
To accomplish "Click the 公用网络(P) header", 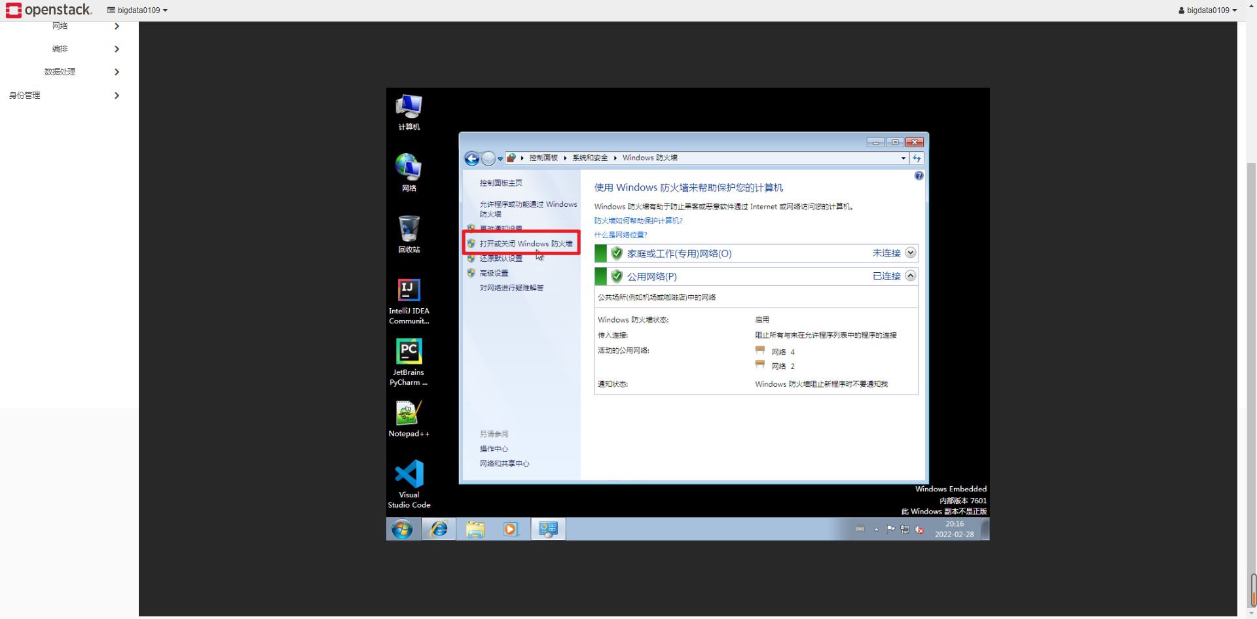I will tap(652, 276).
